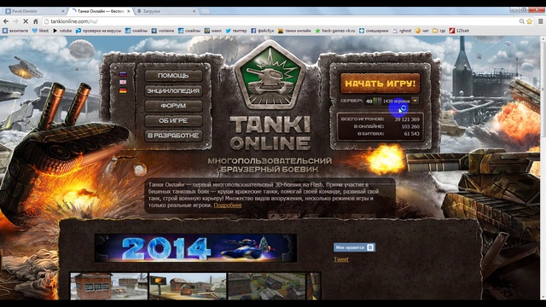Switch site language to German flag
This screenshot has width=546, height=307.
[x=123, y=90]
